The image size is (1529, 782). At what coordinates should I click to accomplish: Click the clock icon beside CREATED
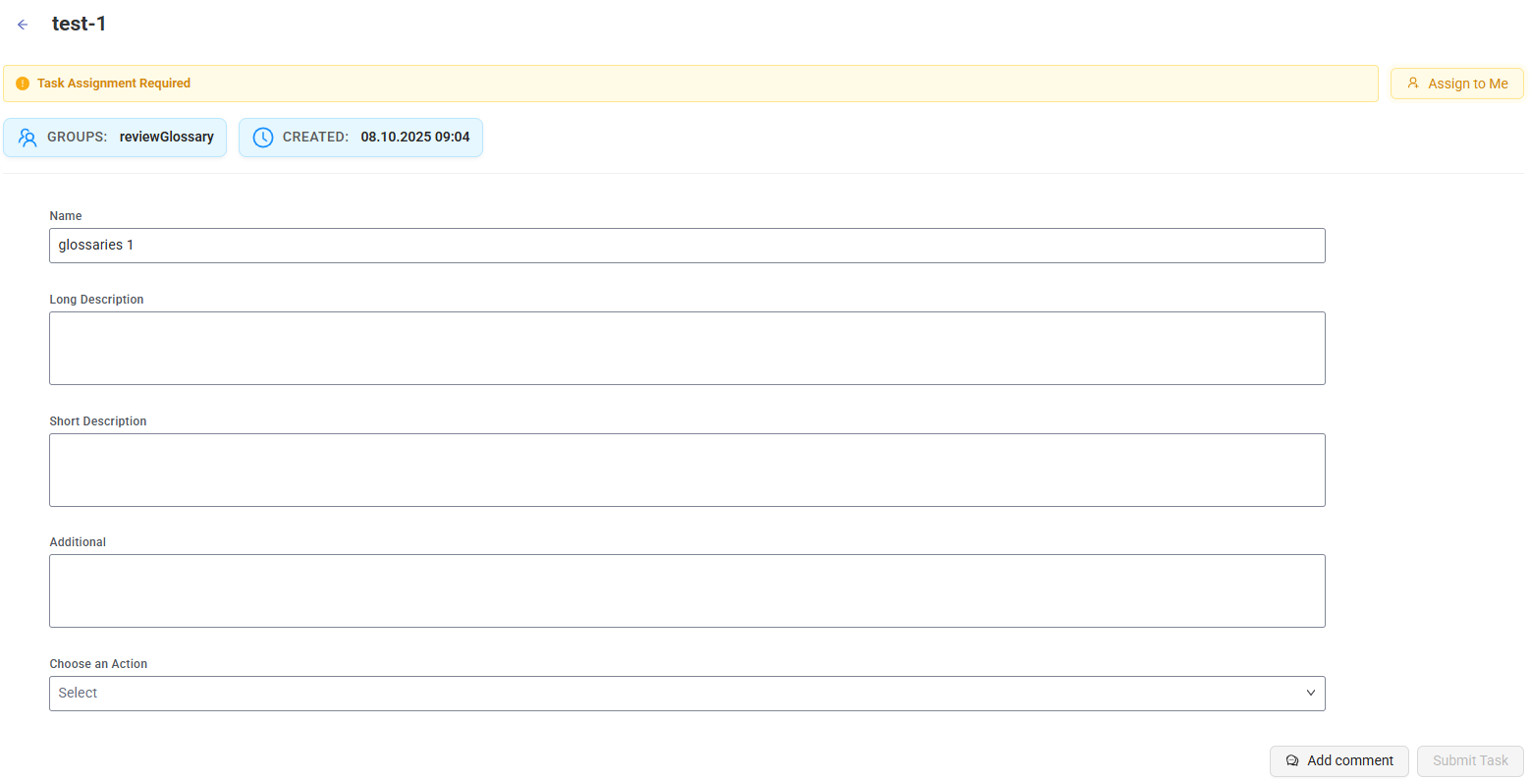pyautogui.click(x=263, y=138)
